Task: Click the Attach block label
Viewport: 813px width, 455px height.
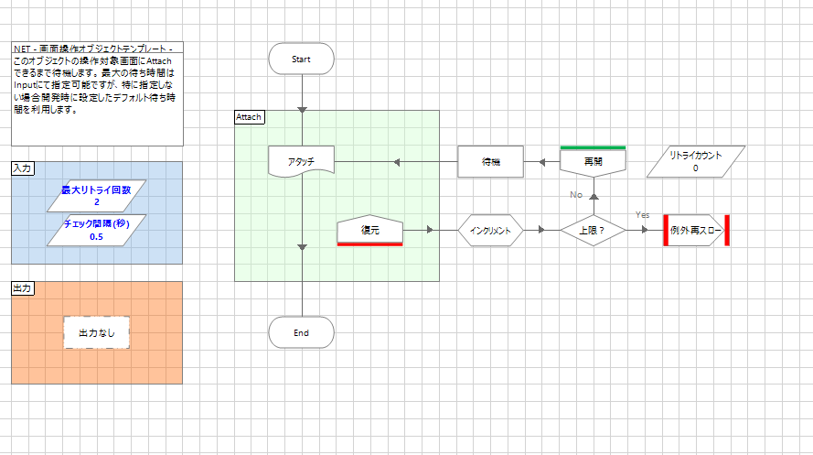Action: coord(249,117)
